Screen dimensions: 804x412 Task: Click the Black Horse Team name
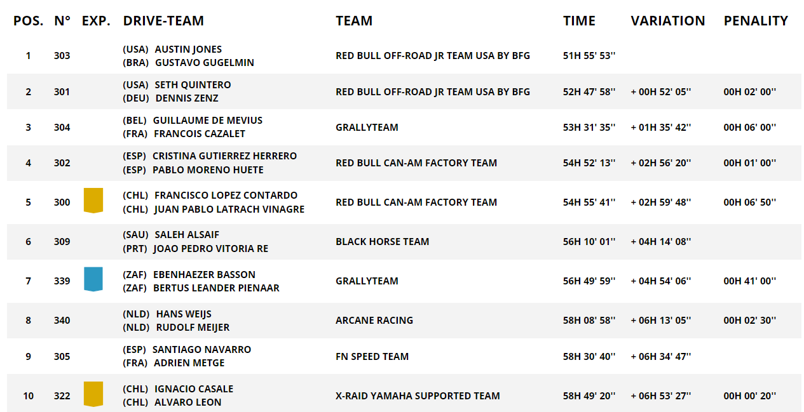(x=383, y=241)
